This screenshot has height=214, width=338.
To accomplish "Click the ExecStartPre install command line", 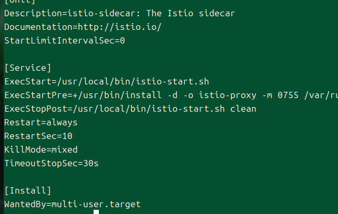I will click(x=171, y=95).
